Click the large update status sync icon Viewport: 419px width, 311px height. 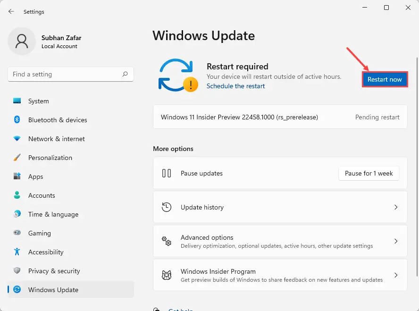(178, 76)
